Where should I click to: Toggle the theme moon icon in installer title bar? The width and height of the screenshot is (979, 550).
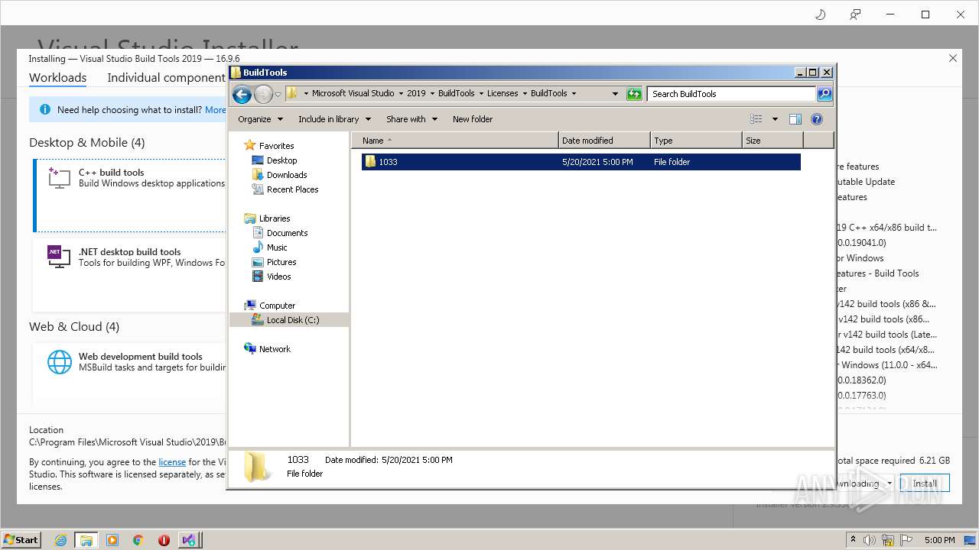tap(820, 15)
